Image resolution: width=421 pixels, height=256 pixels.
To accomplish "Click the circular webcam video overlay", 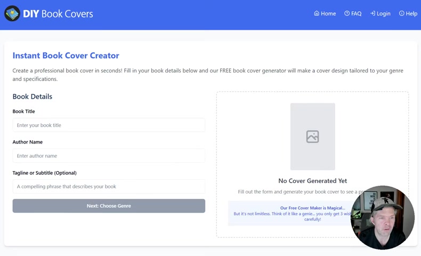I will (x=382, y=218).
